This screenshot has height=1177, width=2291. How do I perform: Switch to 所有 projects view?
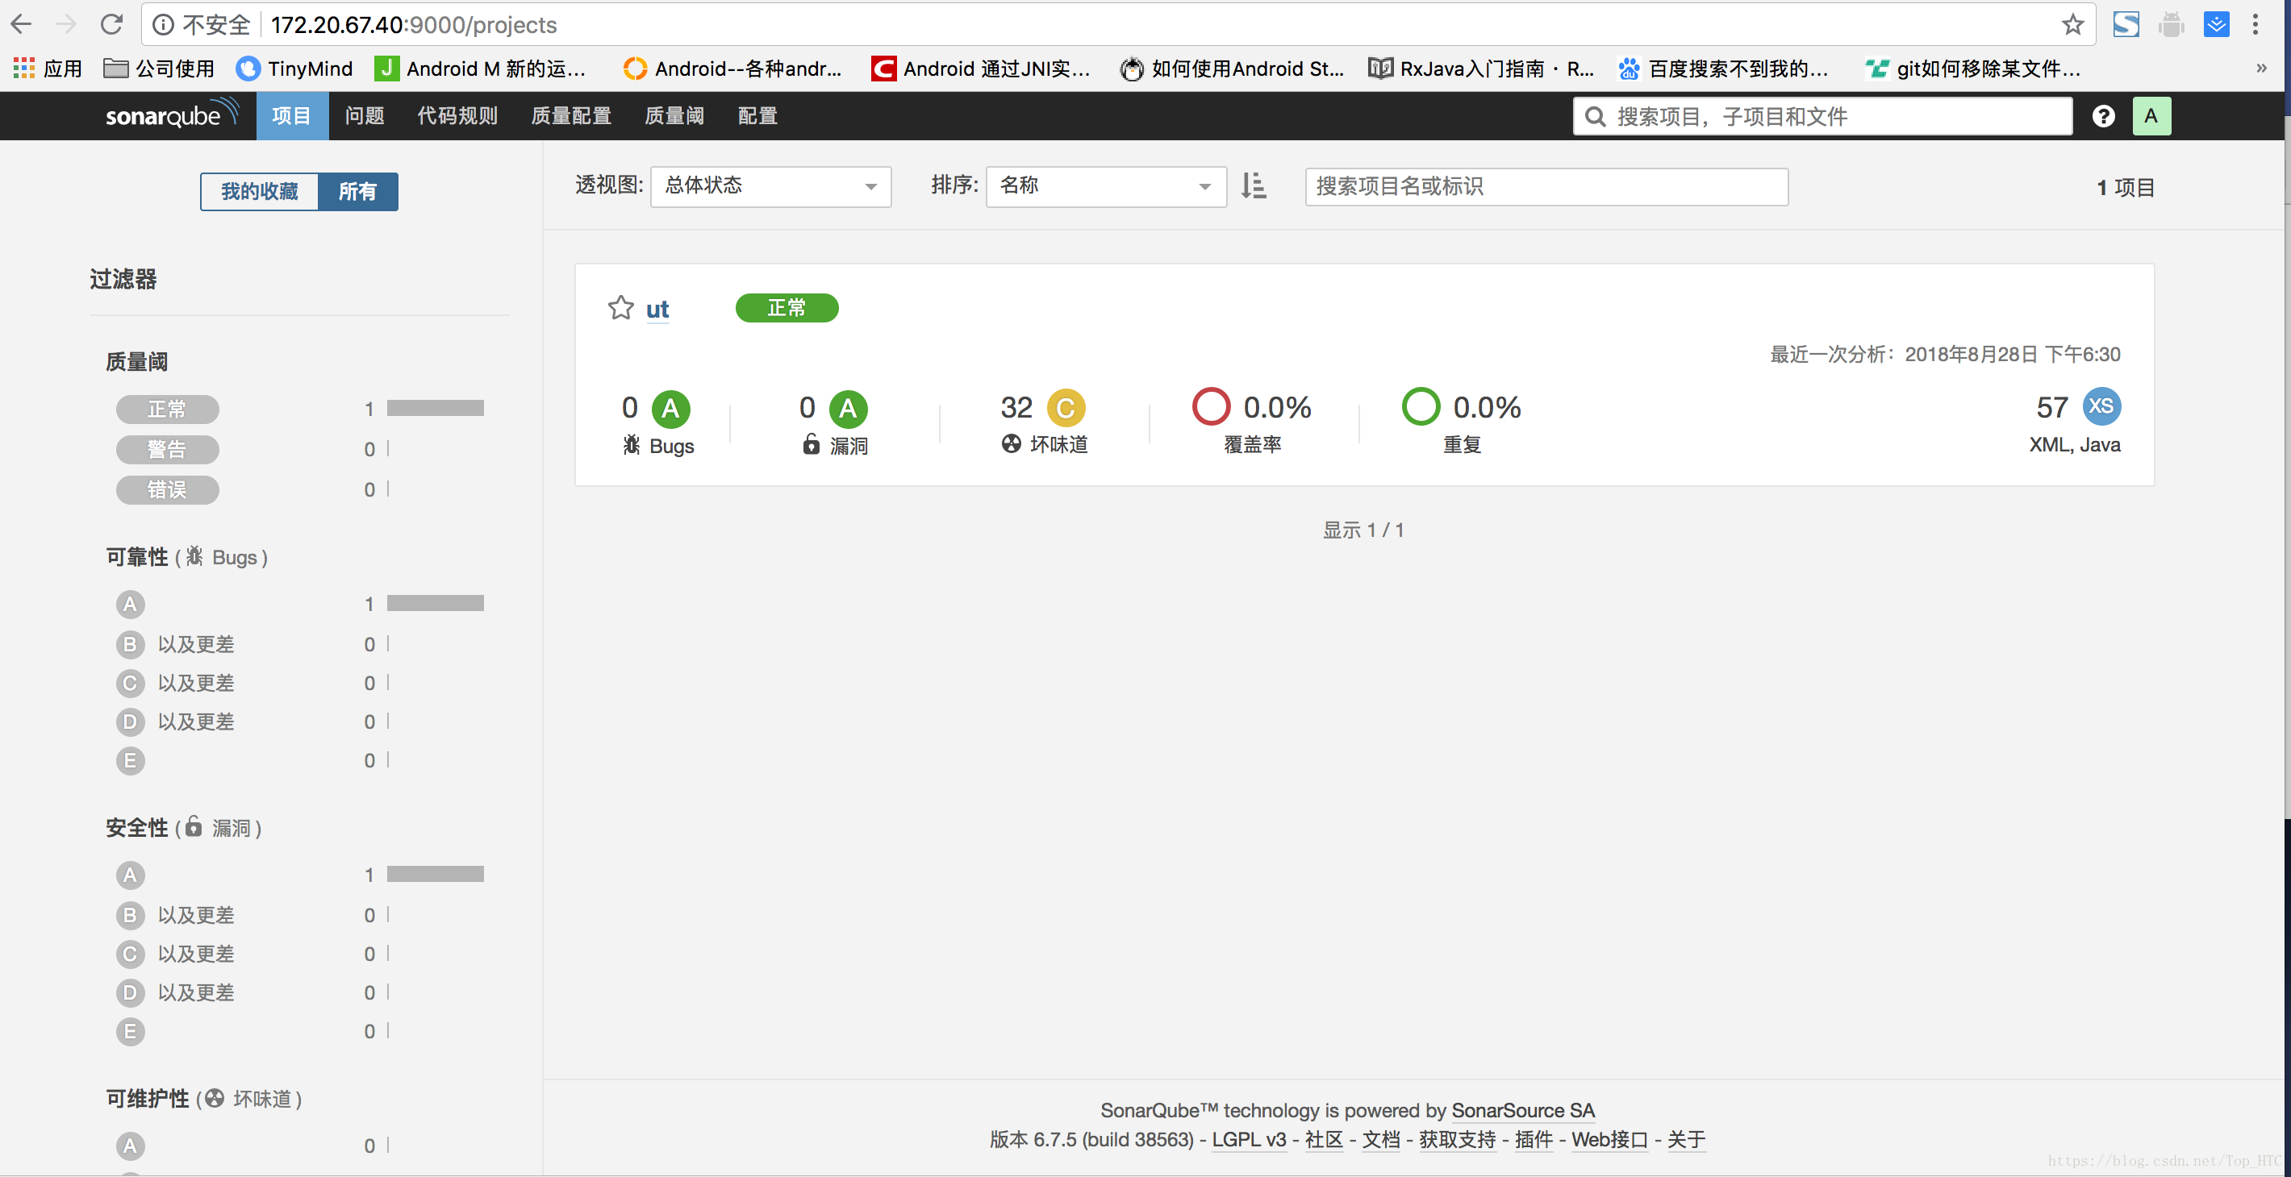(357, 191)
